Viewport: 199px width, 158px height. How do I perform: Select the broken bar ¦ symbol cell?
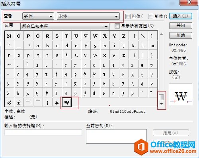[x=48, y=103]
